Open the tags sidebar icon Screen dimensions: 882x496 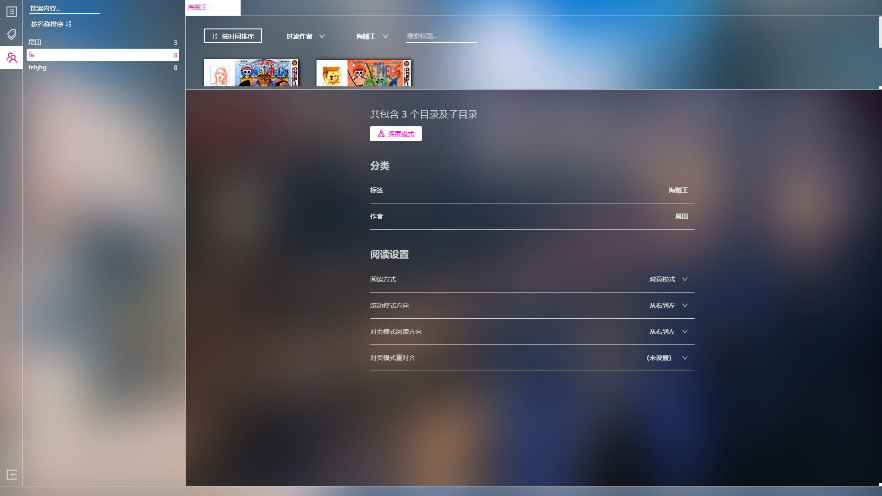click(x=11, y=34)
